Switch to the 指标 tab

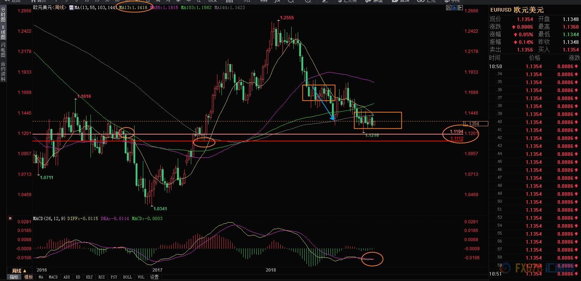click(x=14, y=277)
